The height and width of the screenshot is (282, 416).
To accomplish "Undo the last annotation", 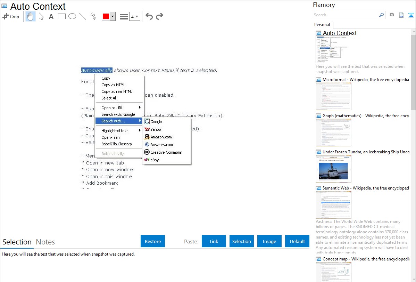I will tap(149, 16).
